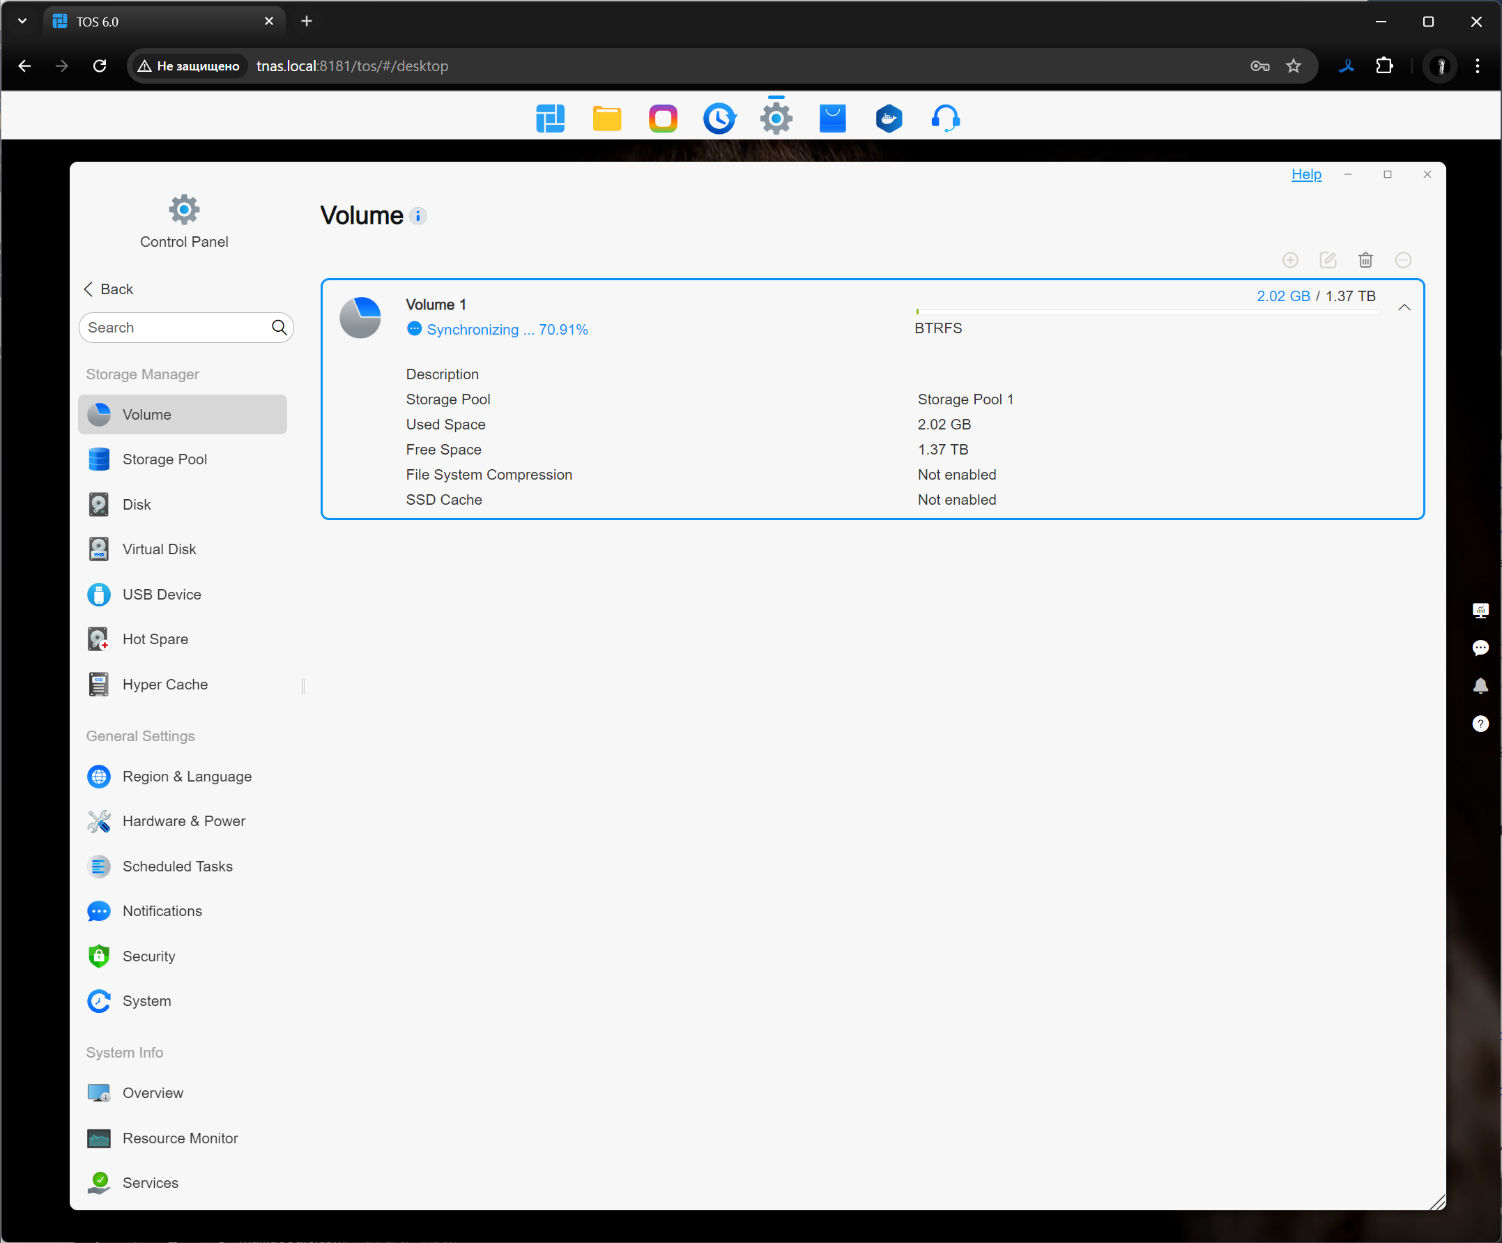1502x1243 pixels.
Task: Click the Help link
Action: click(x=1306, y=174)
